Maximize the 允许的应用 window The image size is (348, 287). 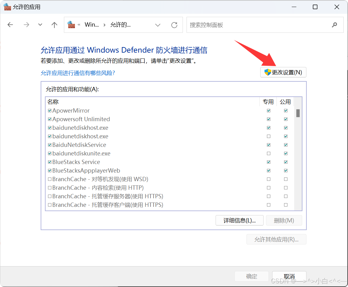pos(315,7)
